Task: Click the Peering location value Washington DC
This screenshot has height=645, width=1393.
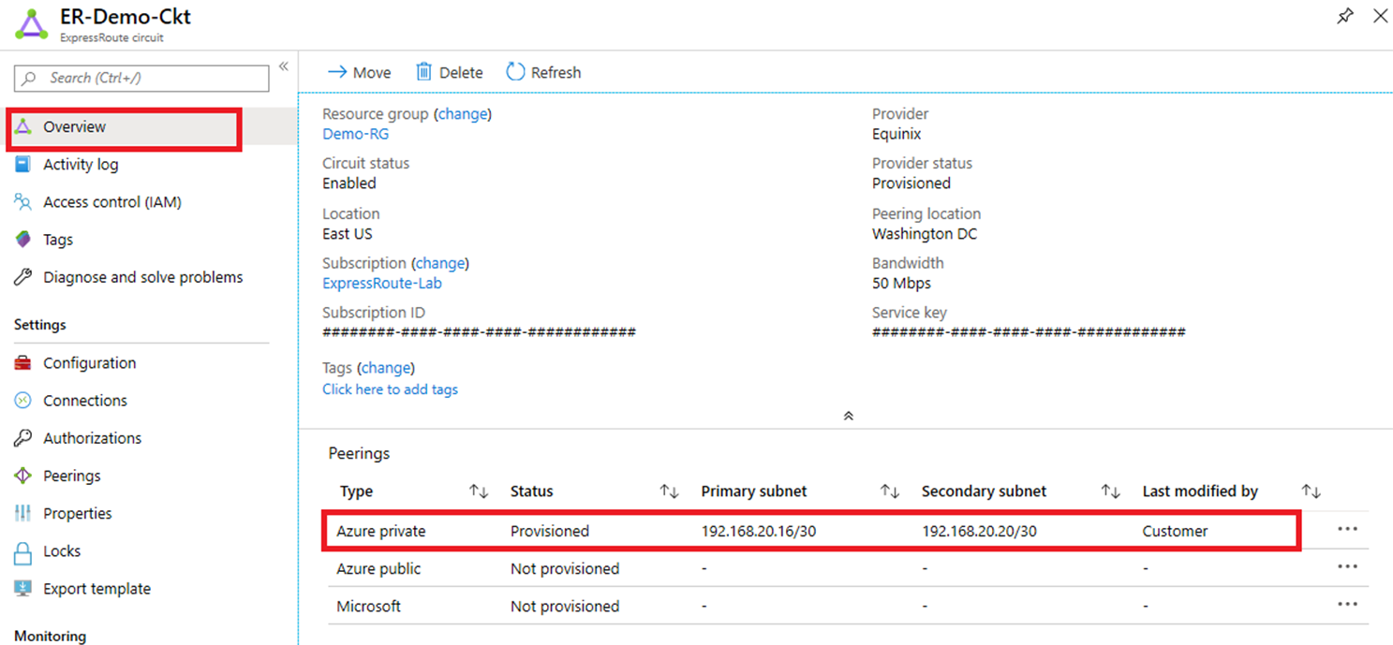Action: coord(925,233)
